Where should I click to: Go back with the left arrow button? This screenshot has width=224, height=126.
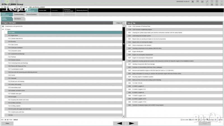(119, 123)
